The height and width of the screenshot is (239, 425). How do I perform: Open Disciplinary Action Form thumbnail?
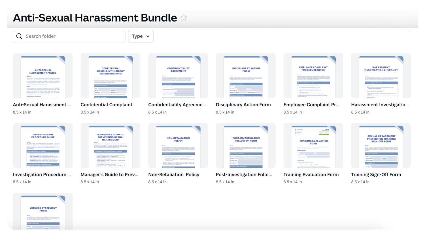[x=246, y=76]
